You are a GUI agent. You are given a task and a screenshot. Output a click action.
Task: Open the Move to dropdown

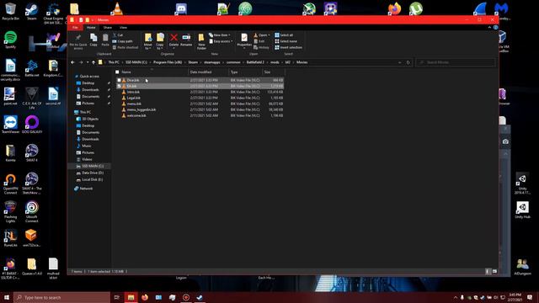(148, 41)
